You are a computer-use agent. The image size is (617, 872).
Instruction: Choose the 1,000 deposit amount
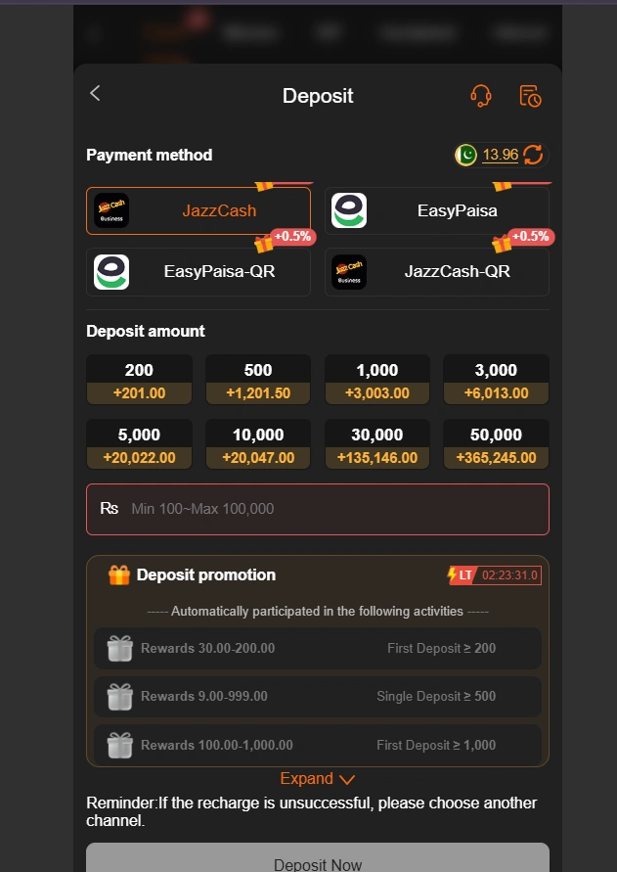tap(376, 380)
